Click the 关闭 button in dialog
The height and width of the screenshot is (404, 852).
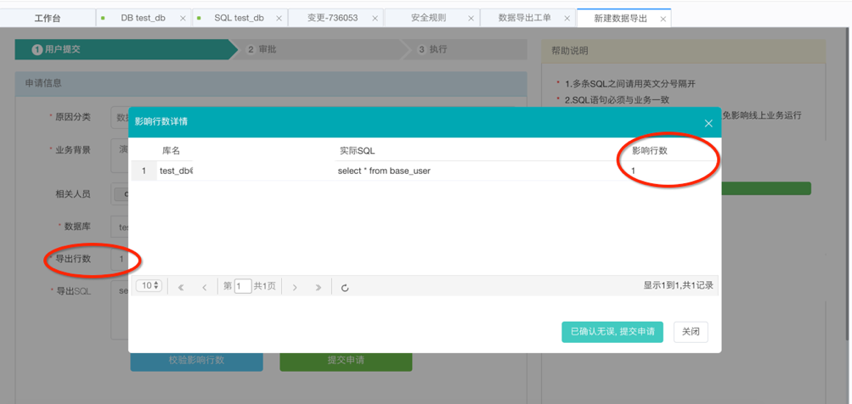click(x=691, y=332)
